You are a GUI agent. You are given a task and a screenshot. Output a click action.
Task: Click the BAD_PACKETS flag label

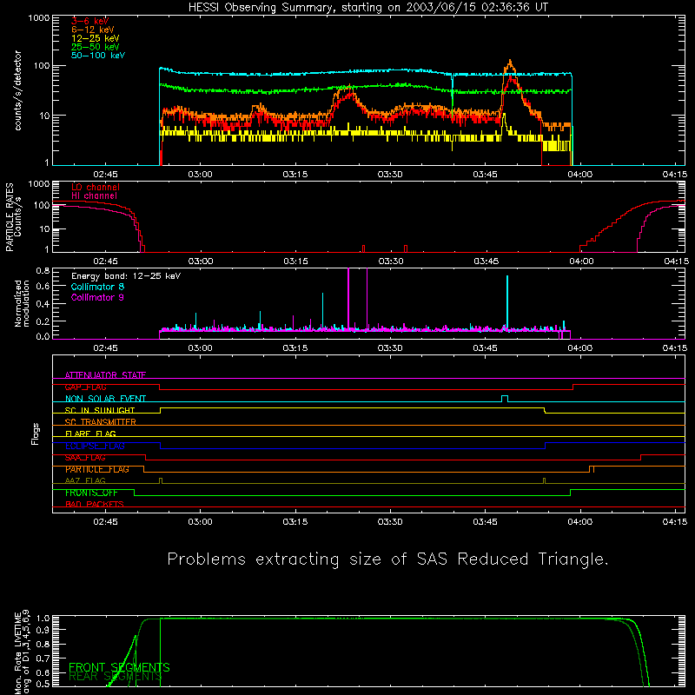[x=95, y=504]
